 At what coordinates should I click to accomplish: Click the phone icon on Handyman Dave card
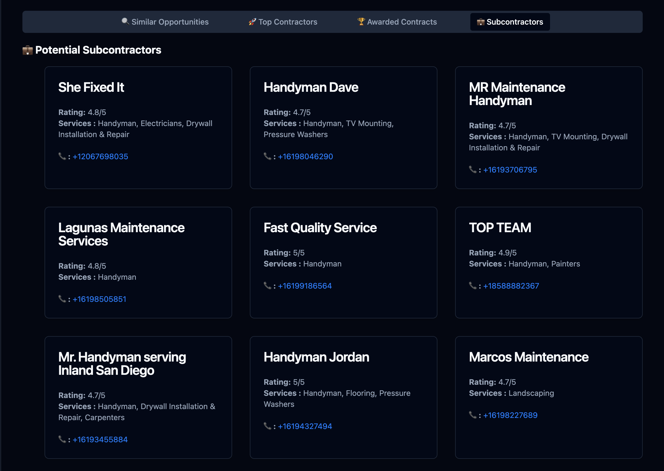[268, 156]
